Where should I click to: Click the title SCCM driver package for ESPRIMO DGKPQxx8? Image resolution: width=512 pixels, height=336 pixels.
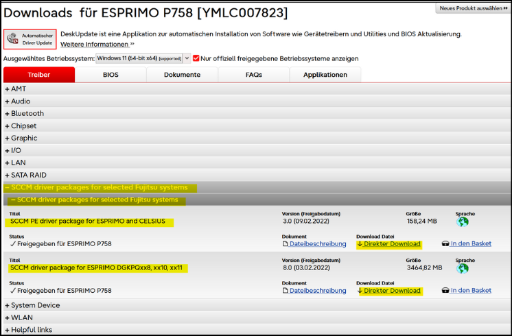pyautogui.click(x=96, y=268)
